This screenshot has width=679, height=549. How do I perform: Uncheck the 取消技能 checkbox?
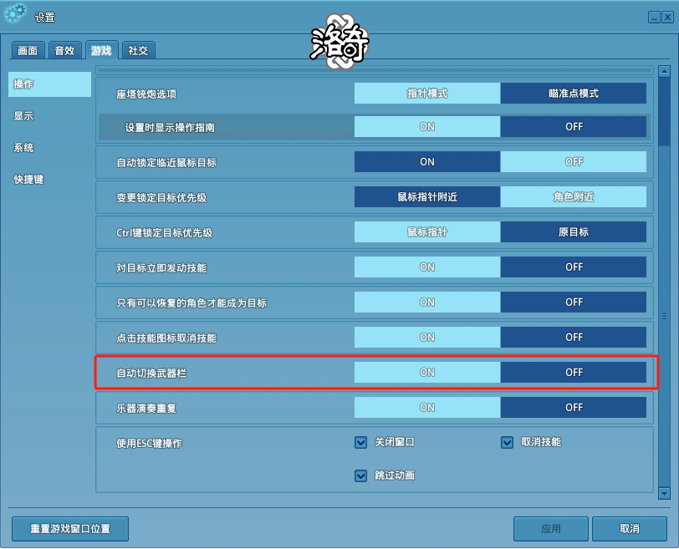[x=507, y=443]
